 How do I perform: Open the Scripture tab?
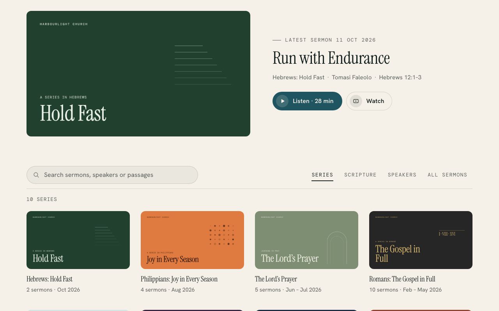pyautogui.click(x=361, y=175)
